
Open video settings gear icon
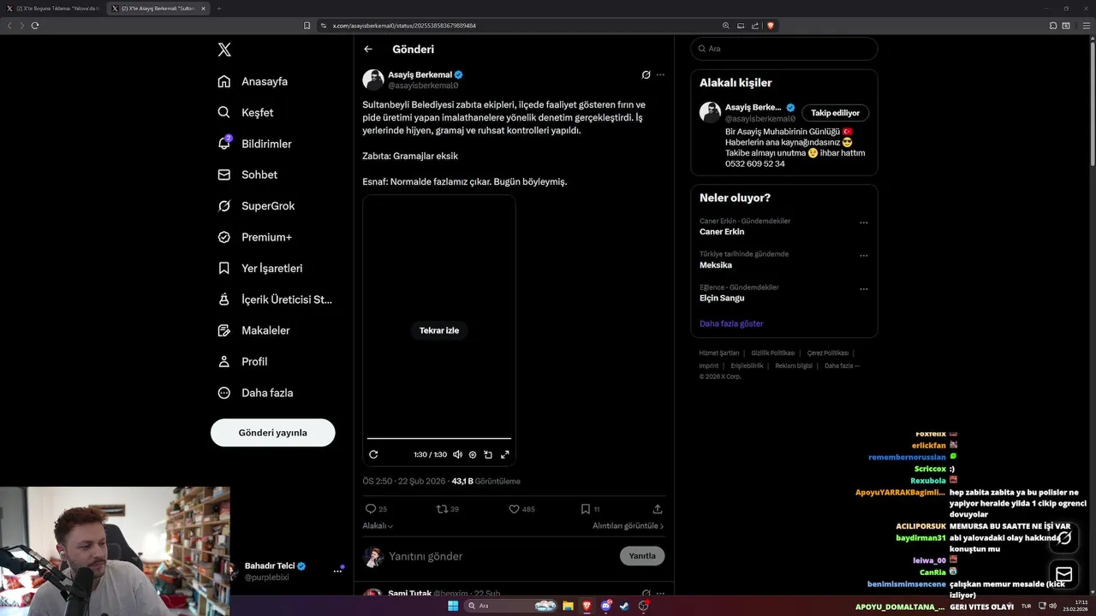473,454
